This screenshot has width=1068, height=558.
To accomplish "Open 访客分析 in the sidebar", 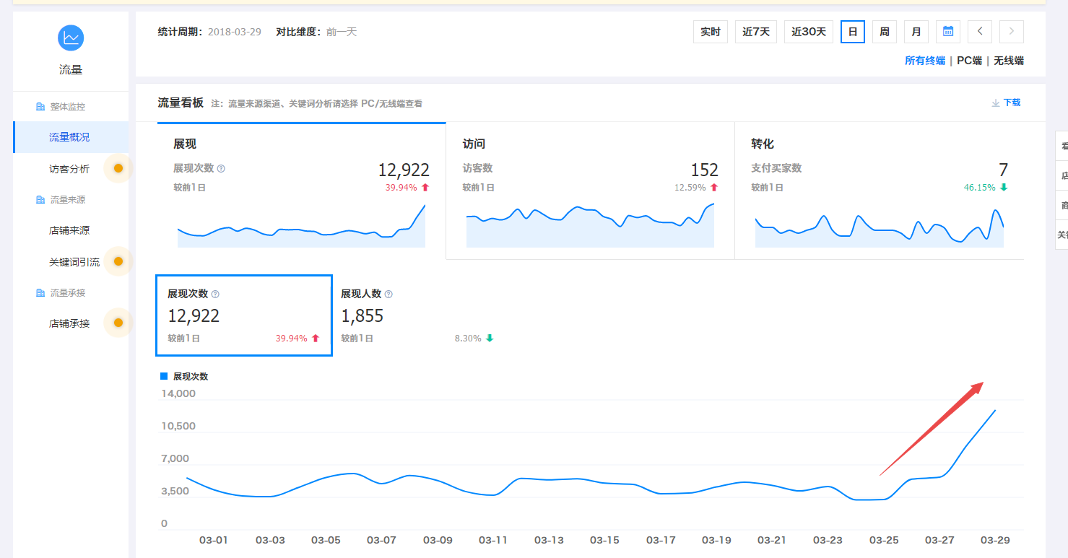I will [69, 169].
